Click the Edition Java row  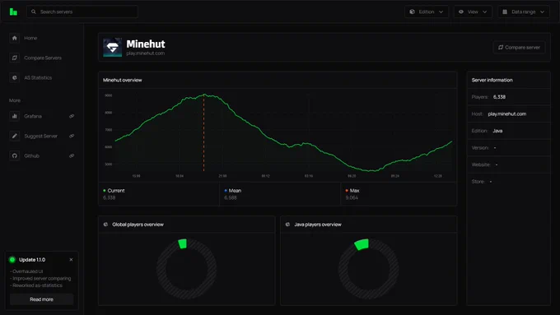point(509,131)
